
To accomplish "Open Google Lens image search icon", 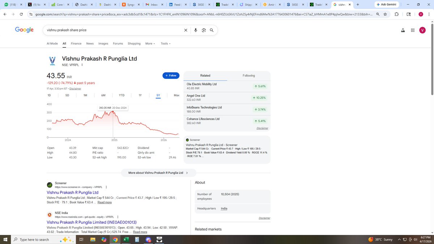I will click(x=204, y=30).
